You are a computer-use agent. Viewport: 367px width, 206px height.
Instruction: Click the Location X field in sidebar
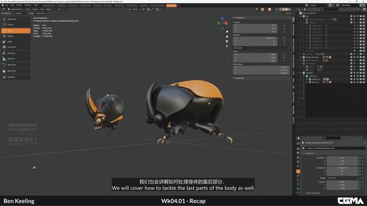(255, 25)
